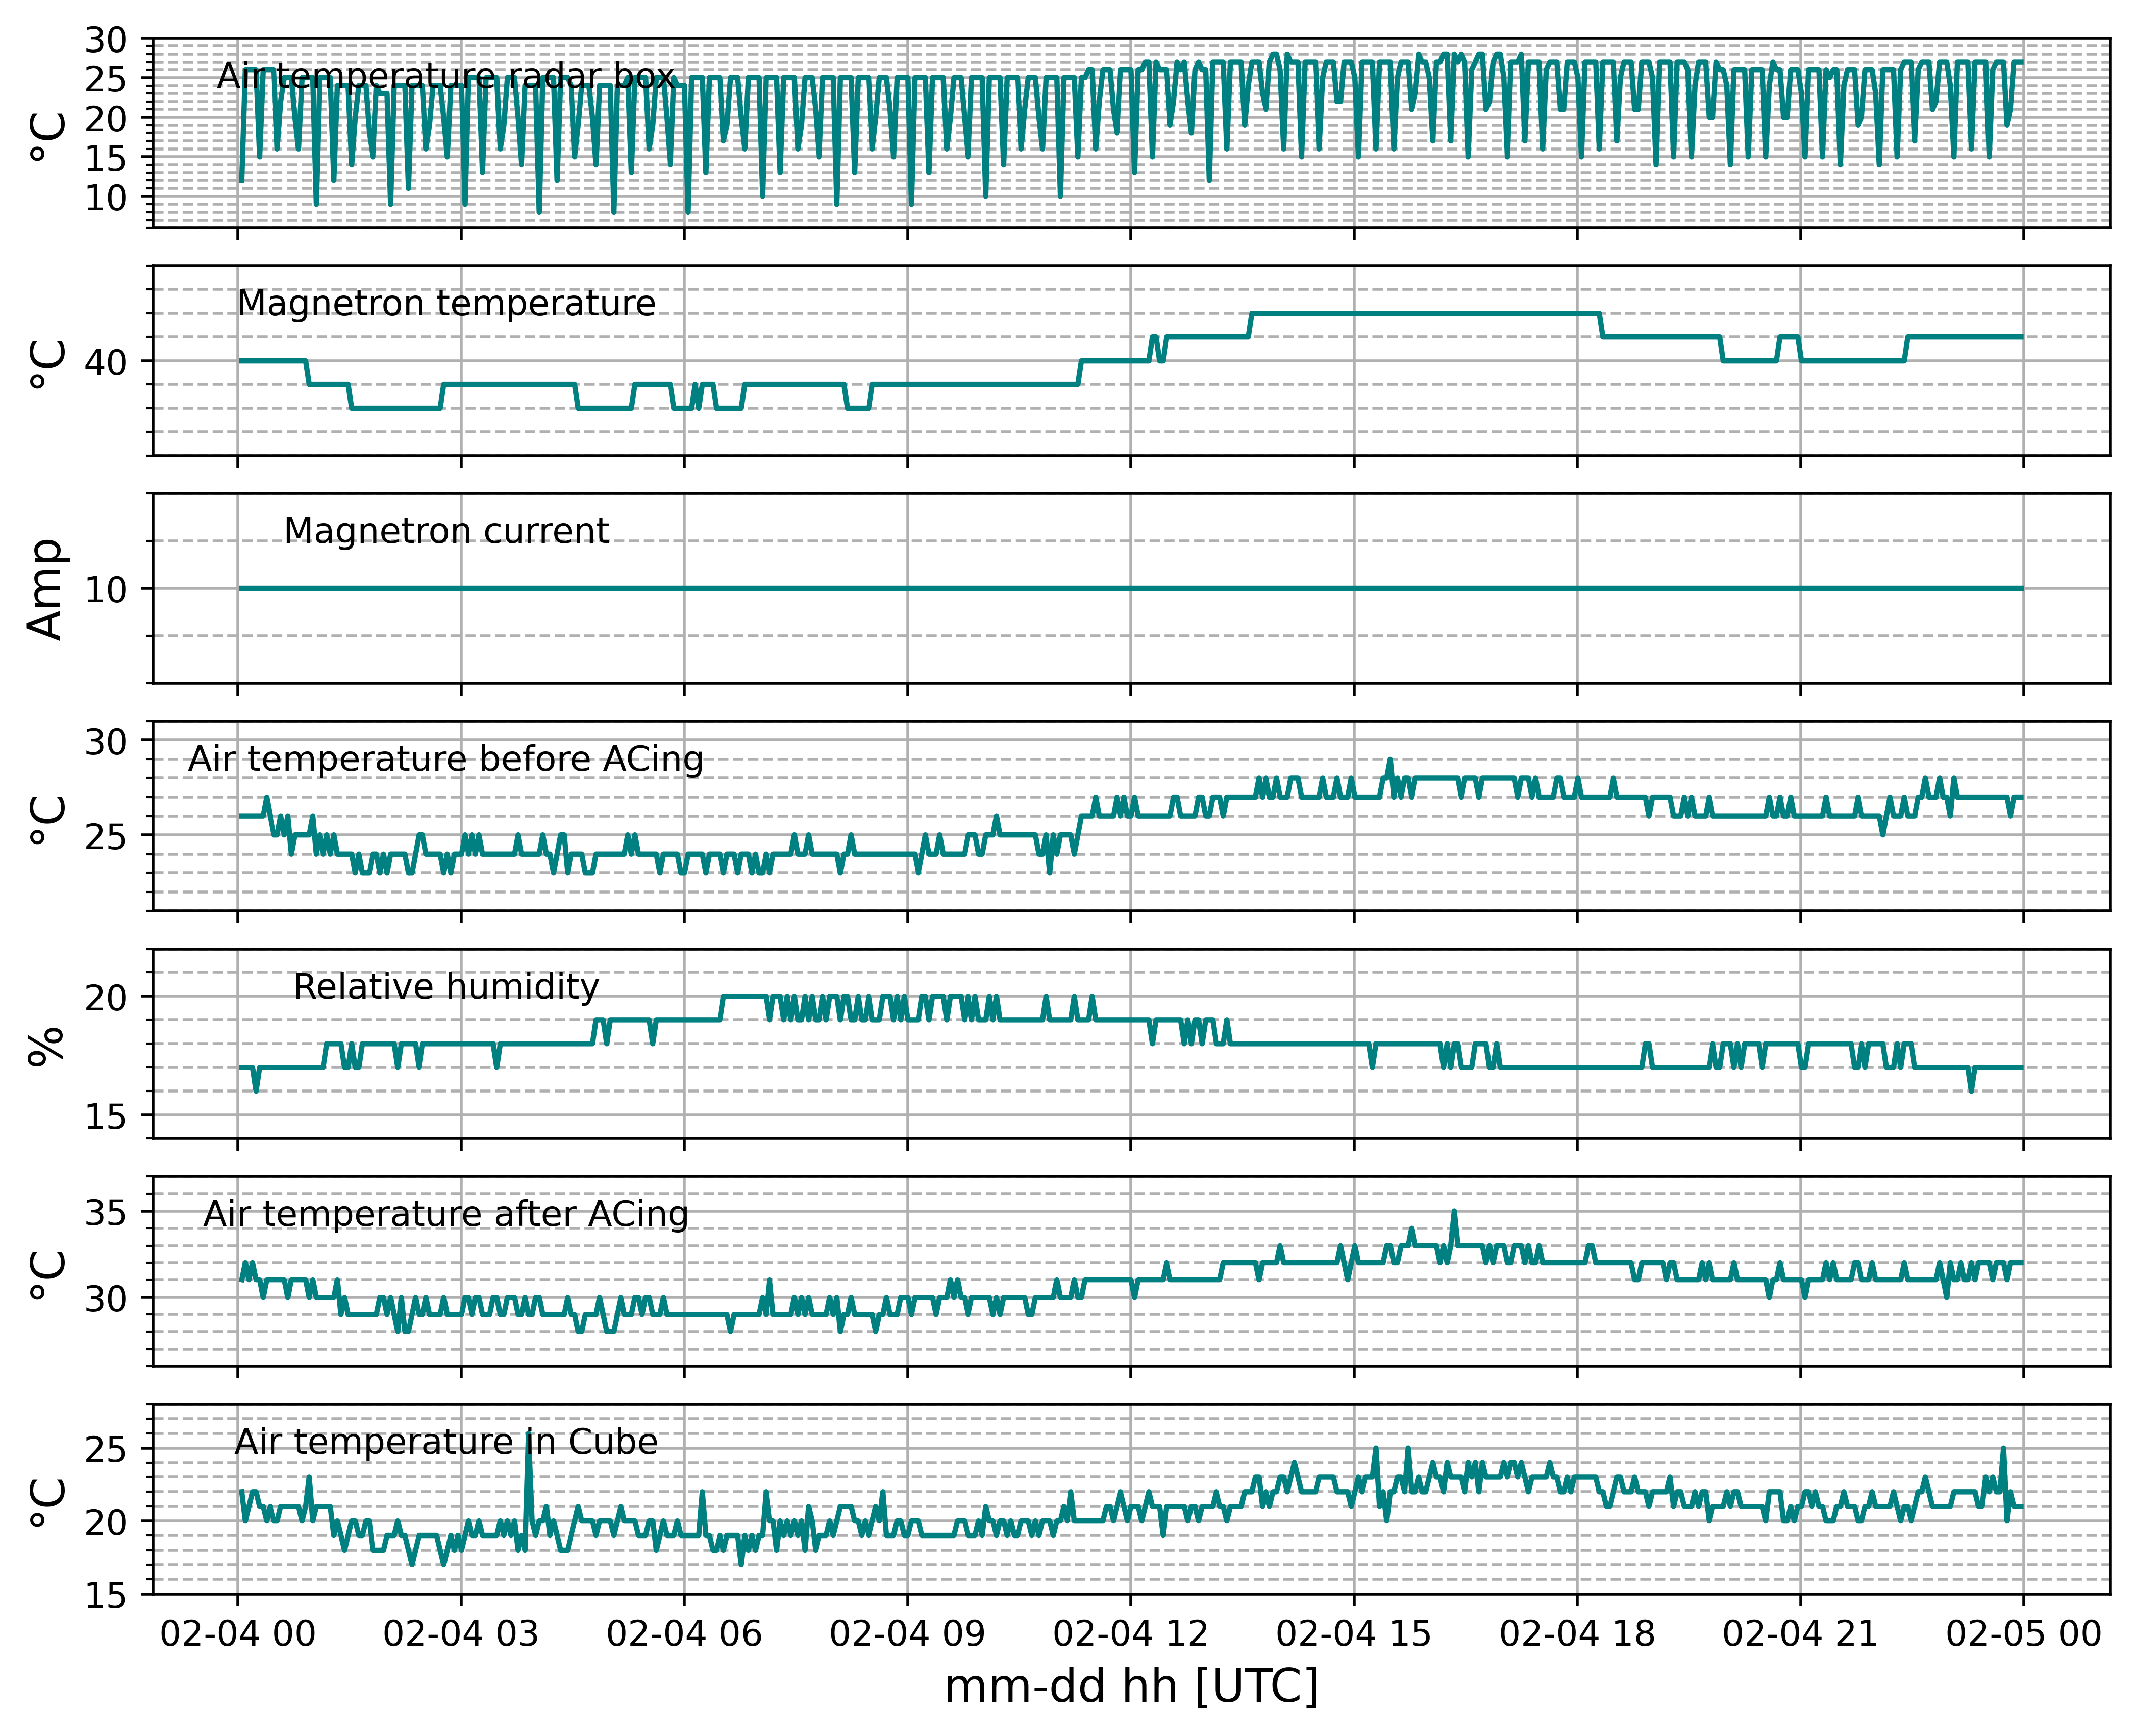Click the 'Relative humidity' plot title
The width and height of the screenshot is (2135, 1736).
tap(446, 987)
